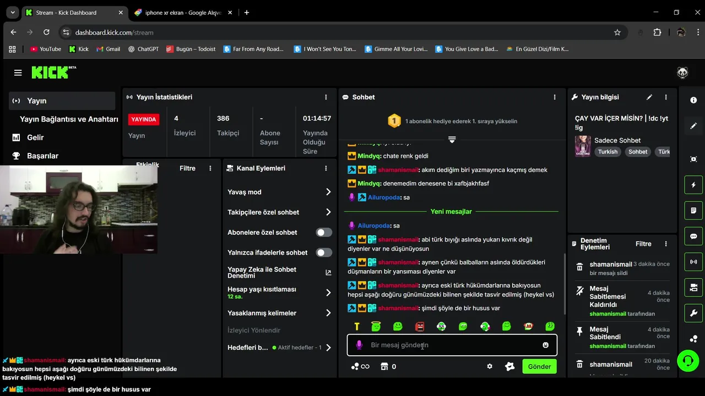Screen dimensions: 705x396
Task: Click Sadece Sohbet category thumbnail
Action: pos(583,146)
